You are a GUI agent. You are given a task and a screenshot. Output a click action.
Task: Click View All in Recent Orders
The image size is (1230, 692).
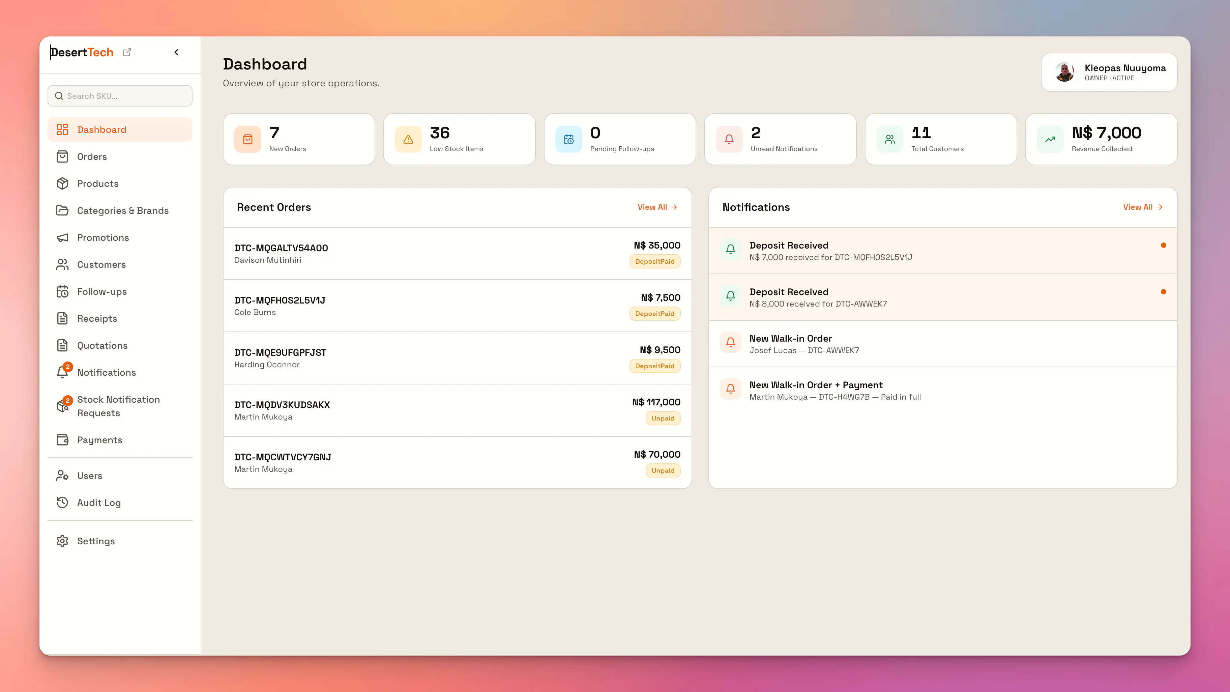(x=657, y=207)
